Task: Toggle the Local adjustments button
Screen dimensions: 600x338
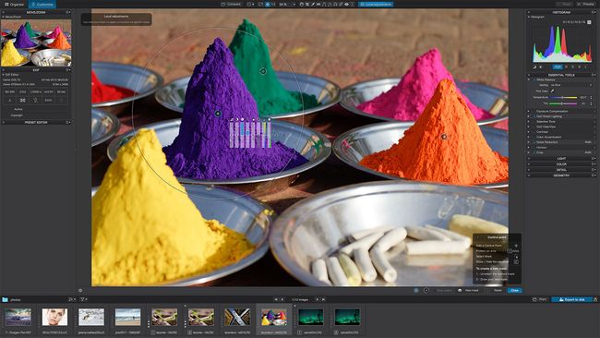Action: pos(376,5)
